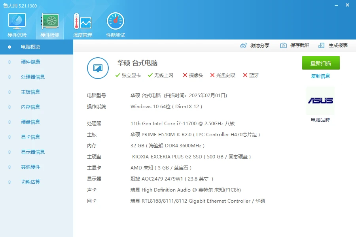Click the 鲁大师 5.21.1300 title text
Screen dimensions: 356x237
[20, 6]
